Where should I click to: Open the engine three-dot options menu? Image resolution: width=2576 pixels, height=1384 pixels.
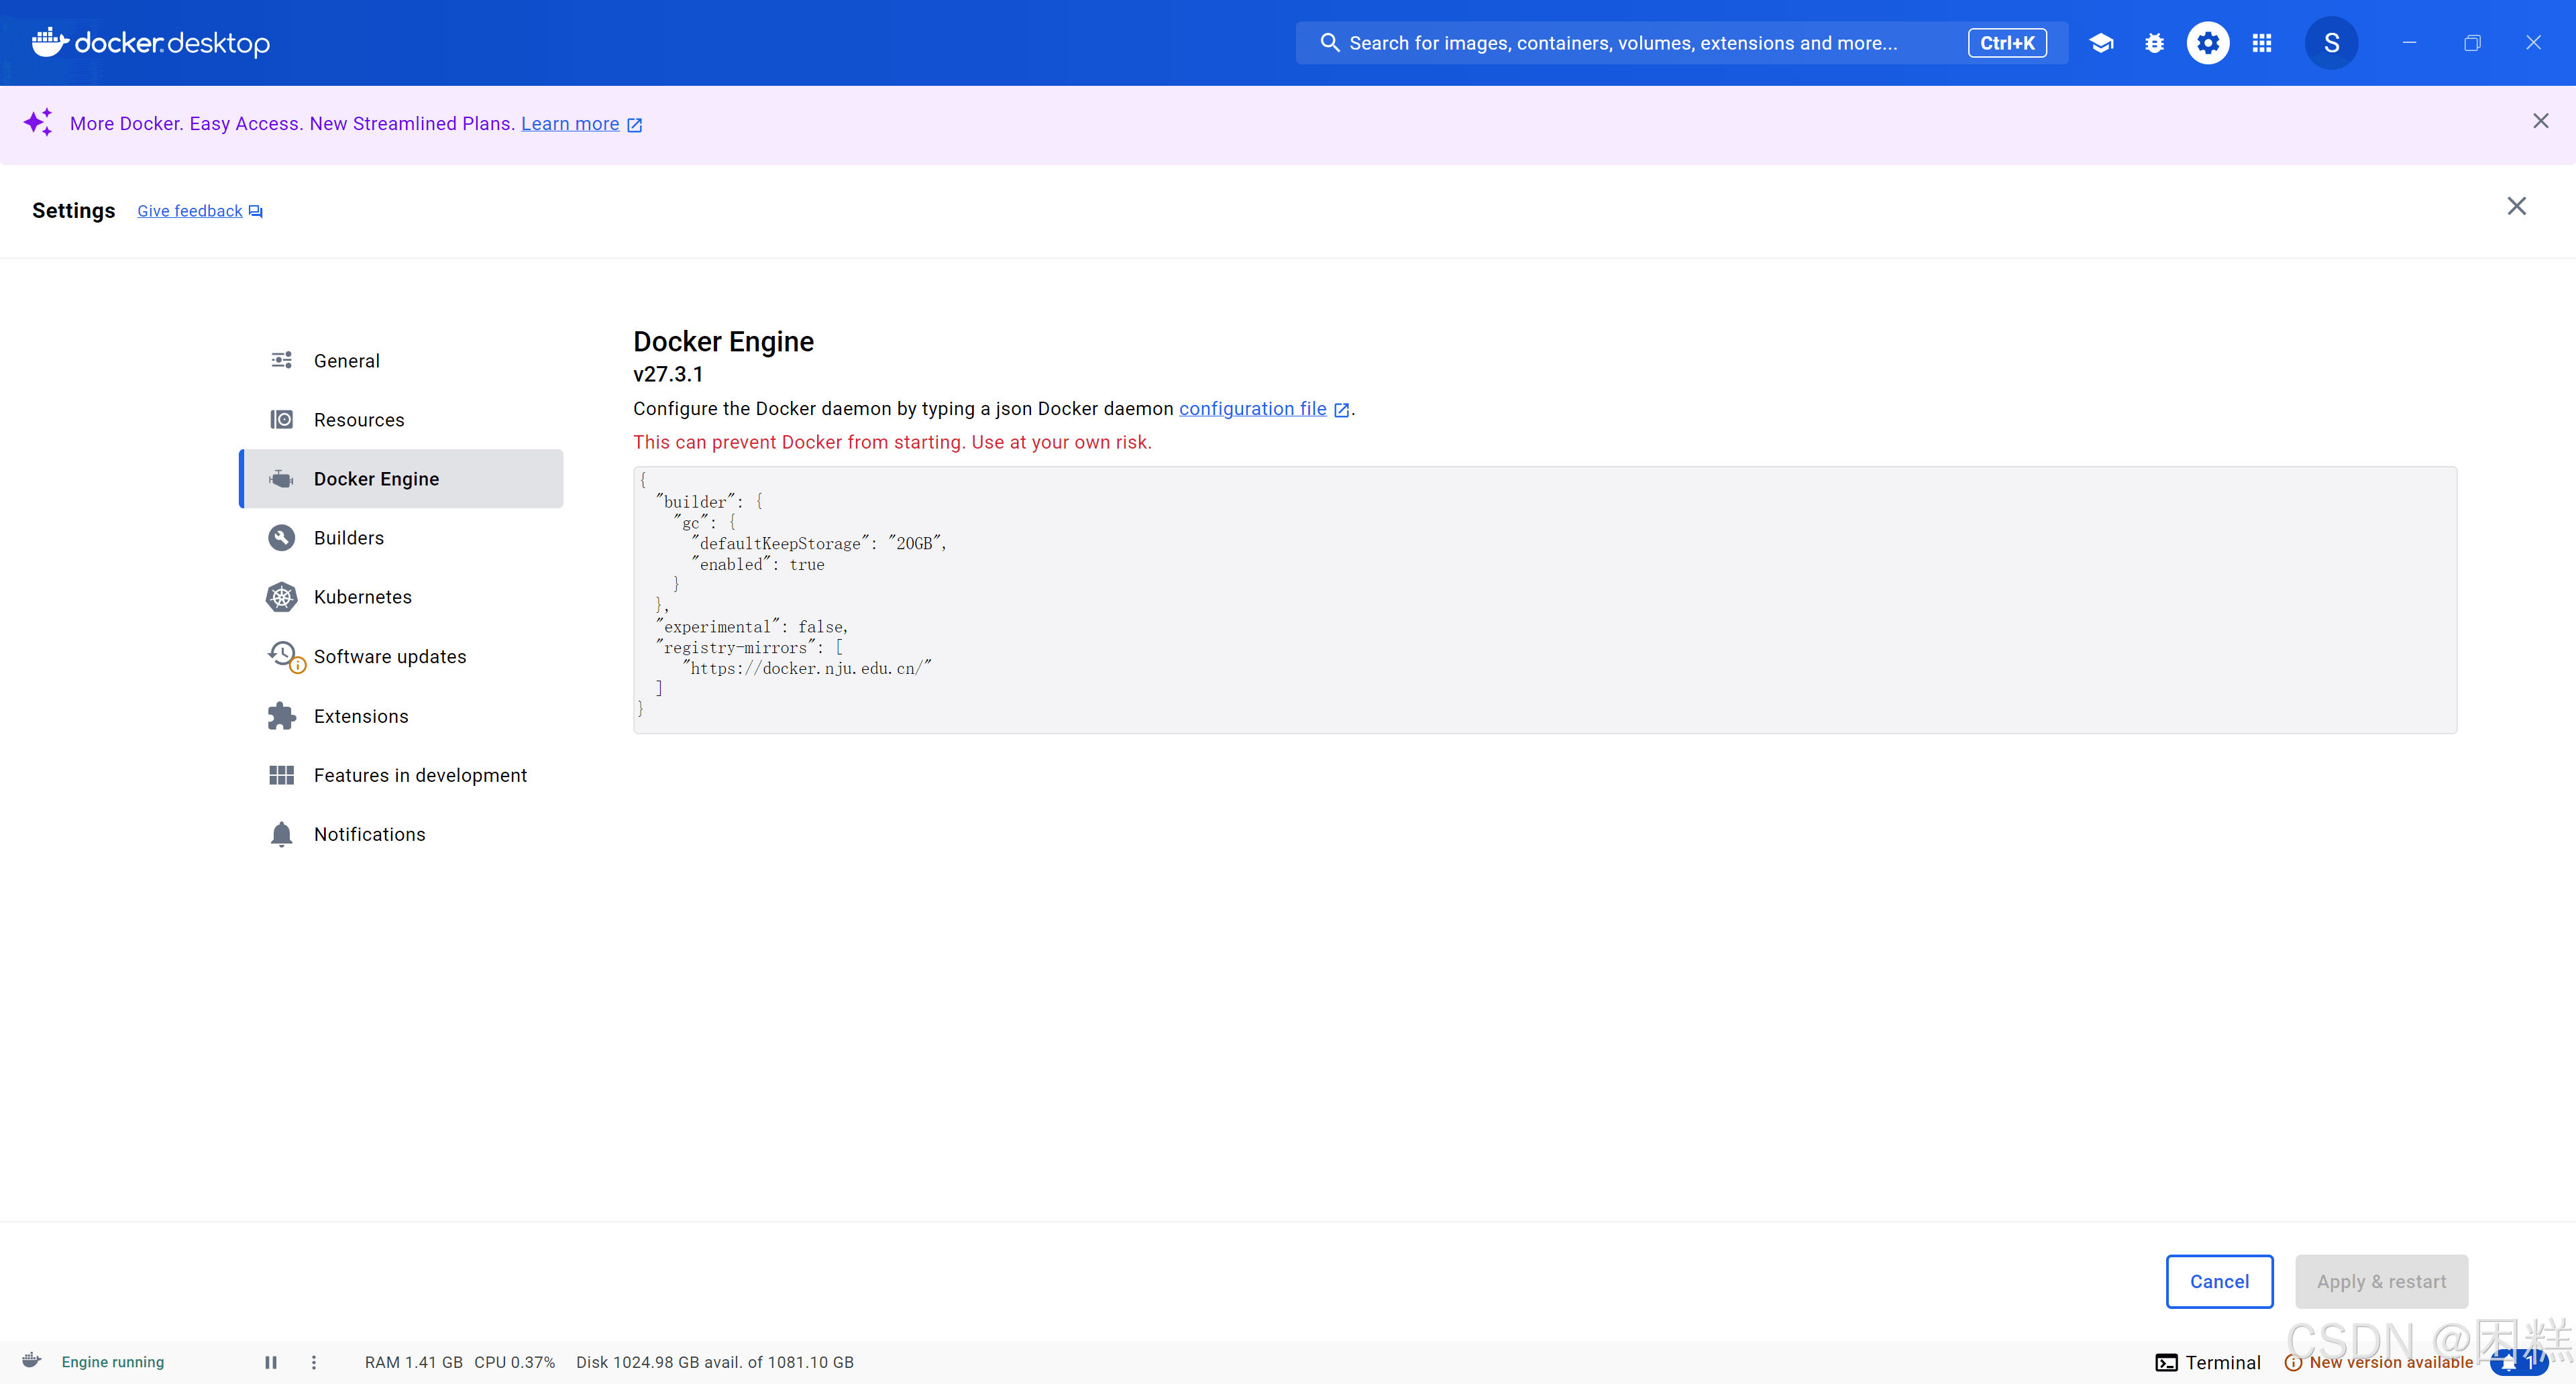(314, 1362)
